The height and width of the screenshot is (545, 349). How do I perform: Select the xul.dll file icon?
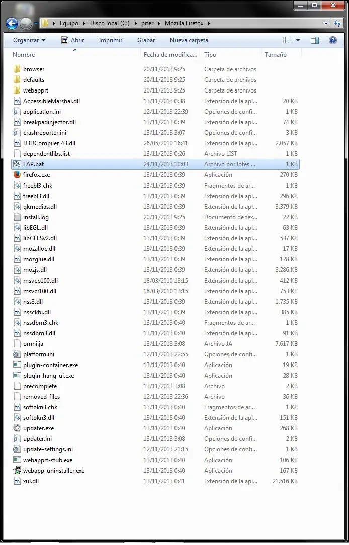click(17, 481)
